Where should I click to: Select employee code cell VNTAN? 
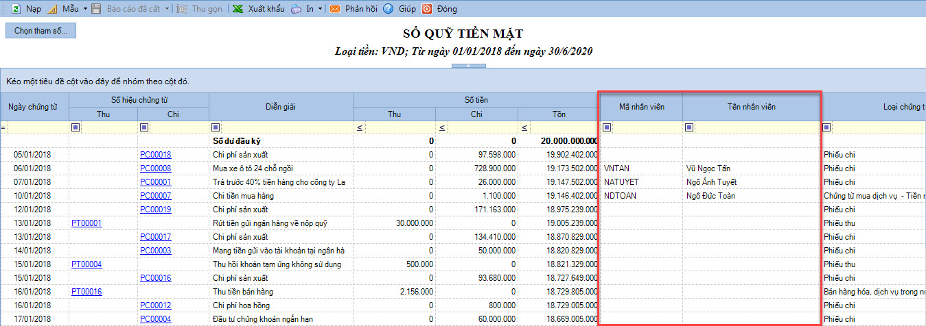[x=641, y=168]
